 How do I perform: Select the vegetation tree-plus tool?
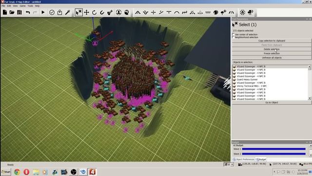tap(223, 12)
